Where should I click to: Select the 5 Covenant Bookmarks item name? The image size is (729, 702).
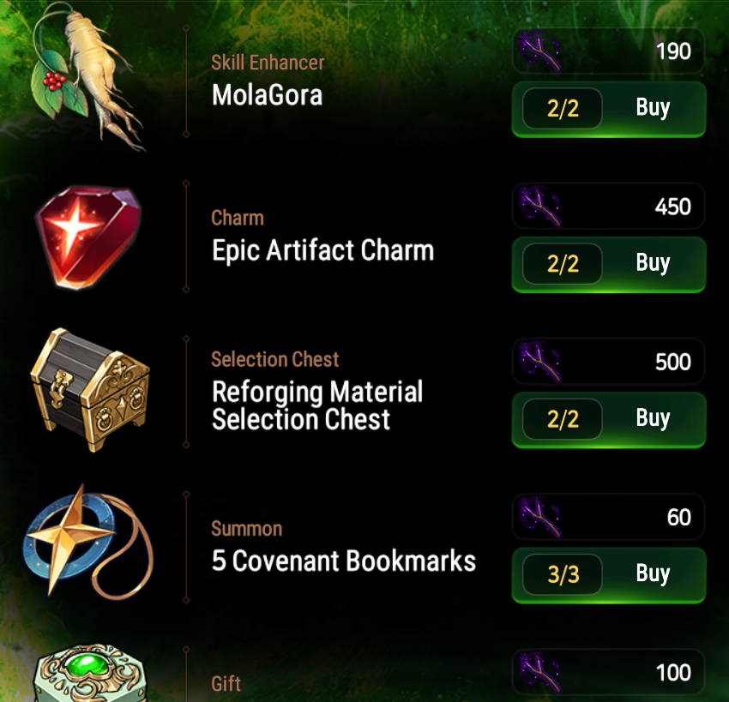coord(344,561)
